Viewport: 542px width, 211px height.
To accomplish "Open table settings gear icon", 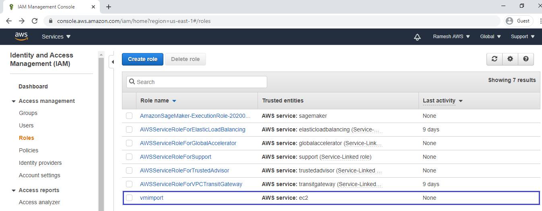I will pyautogui.click(x=510, y=59).
